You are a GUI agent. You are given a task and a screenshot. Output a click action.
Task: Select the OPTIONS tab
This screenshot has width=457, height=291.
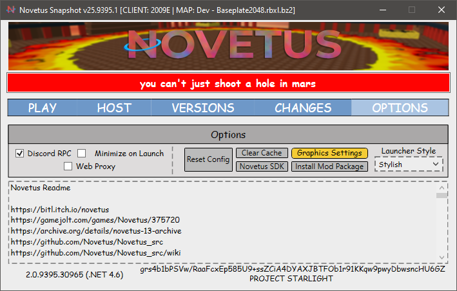400,108
